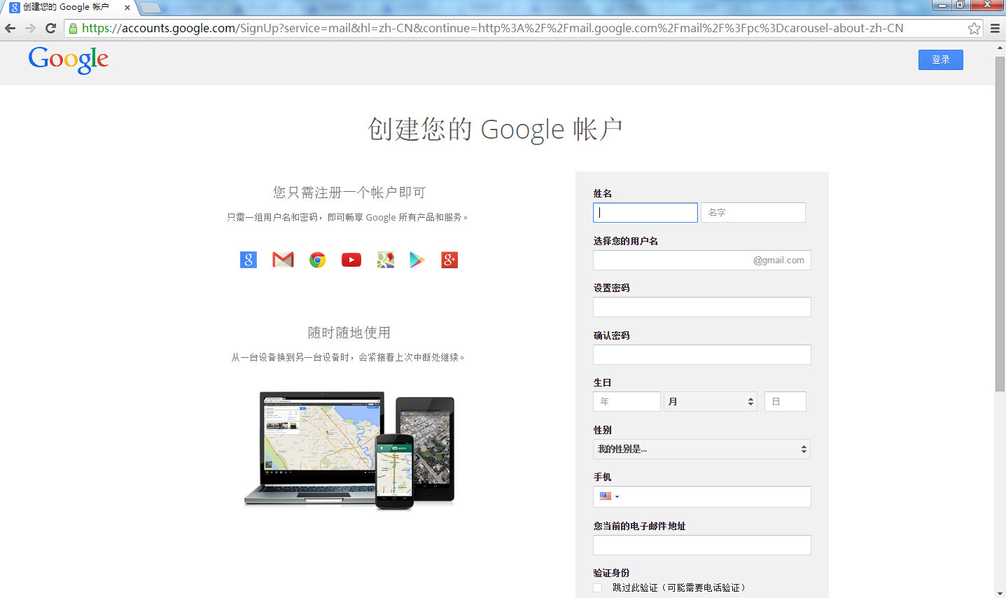Enable the 跳过此验证 checkbox
Screen dimensions: 1006x598
point(597,588)
